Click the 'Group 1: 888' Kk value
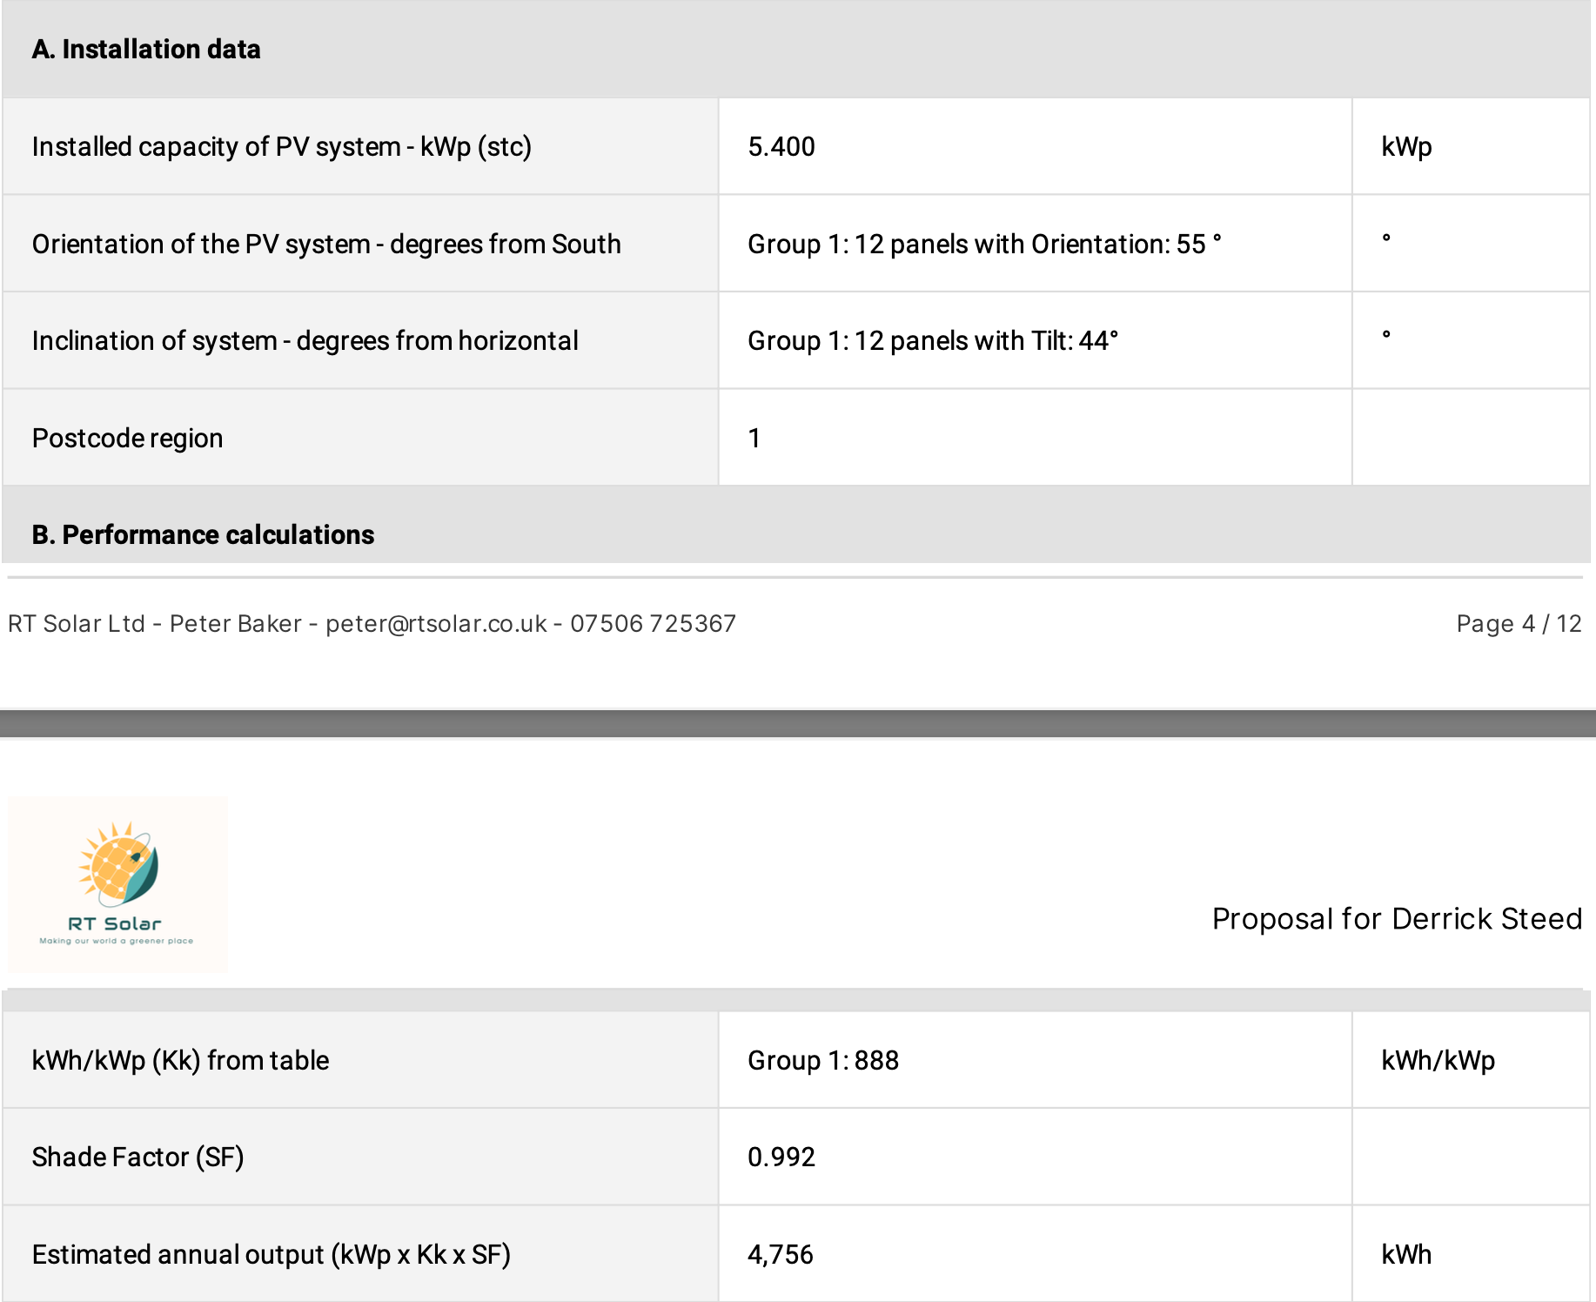 point(823,1061)
